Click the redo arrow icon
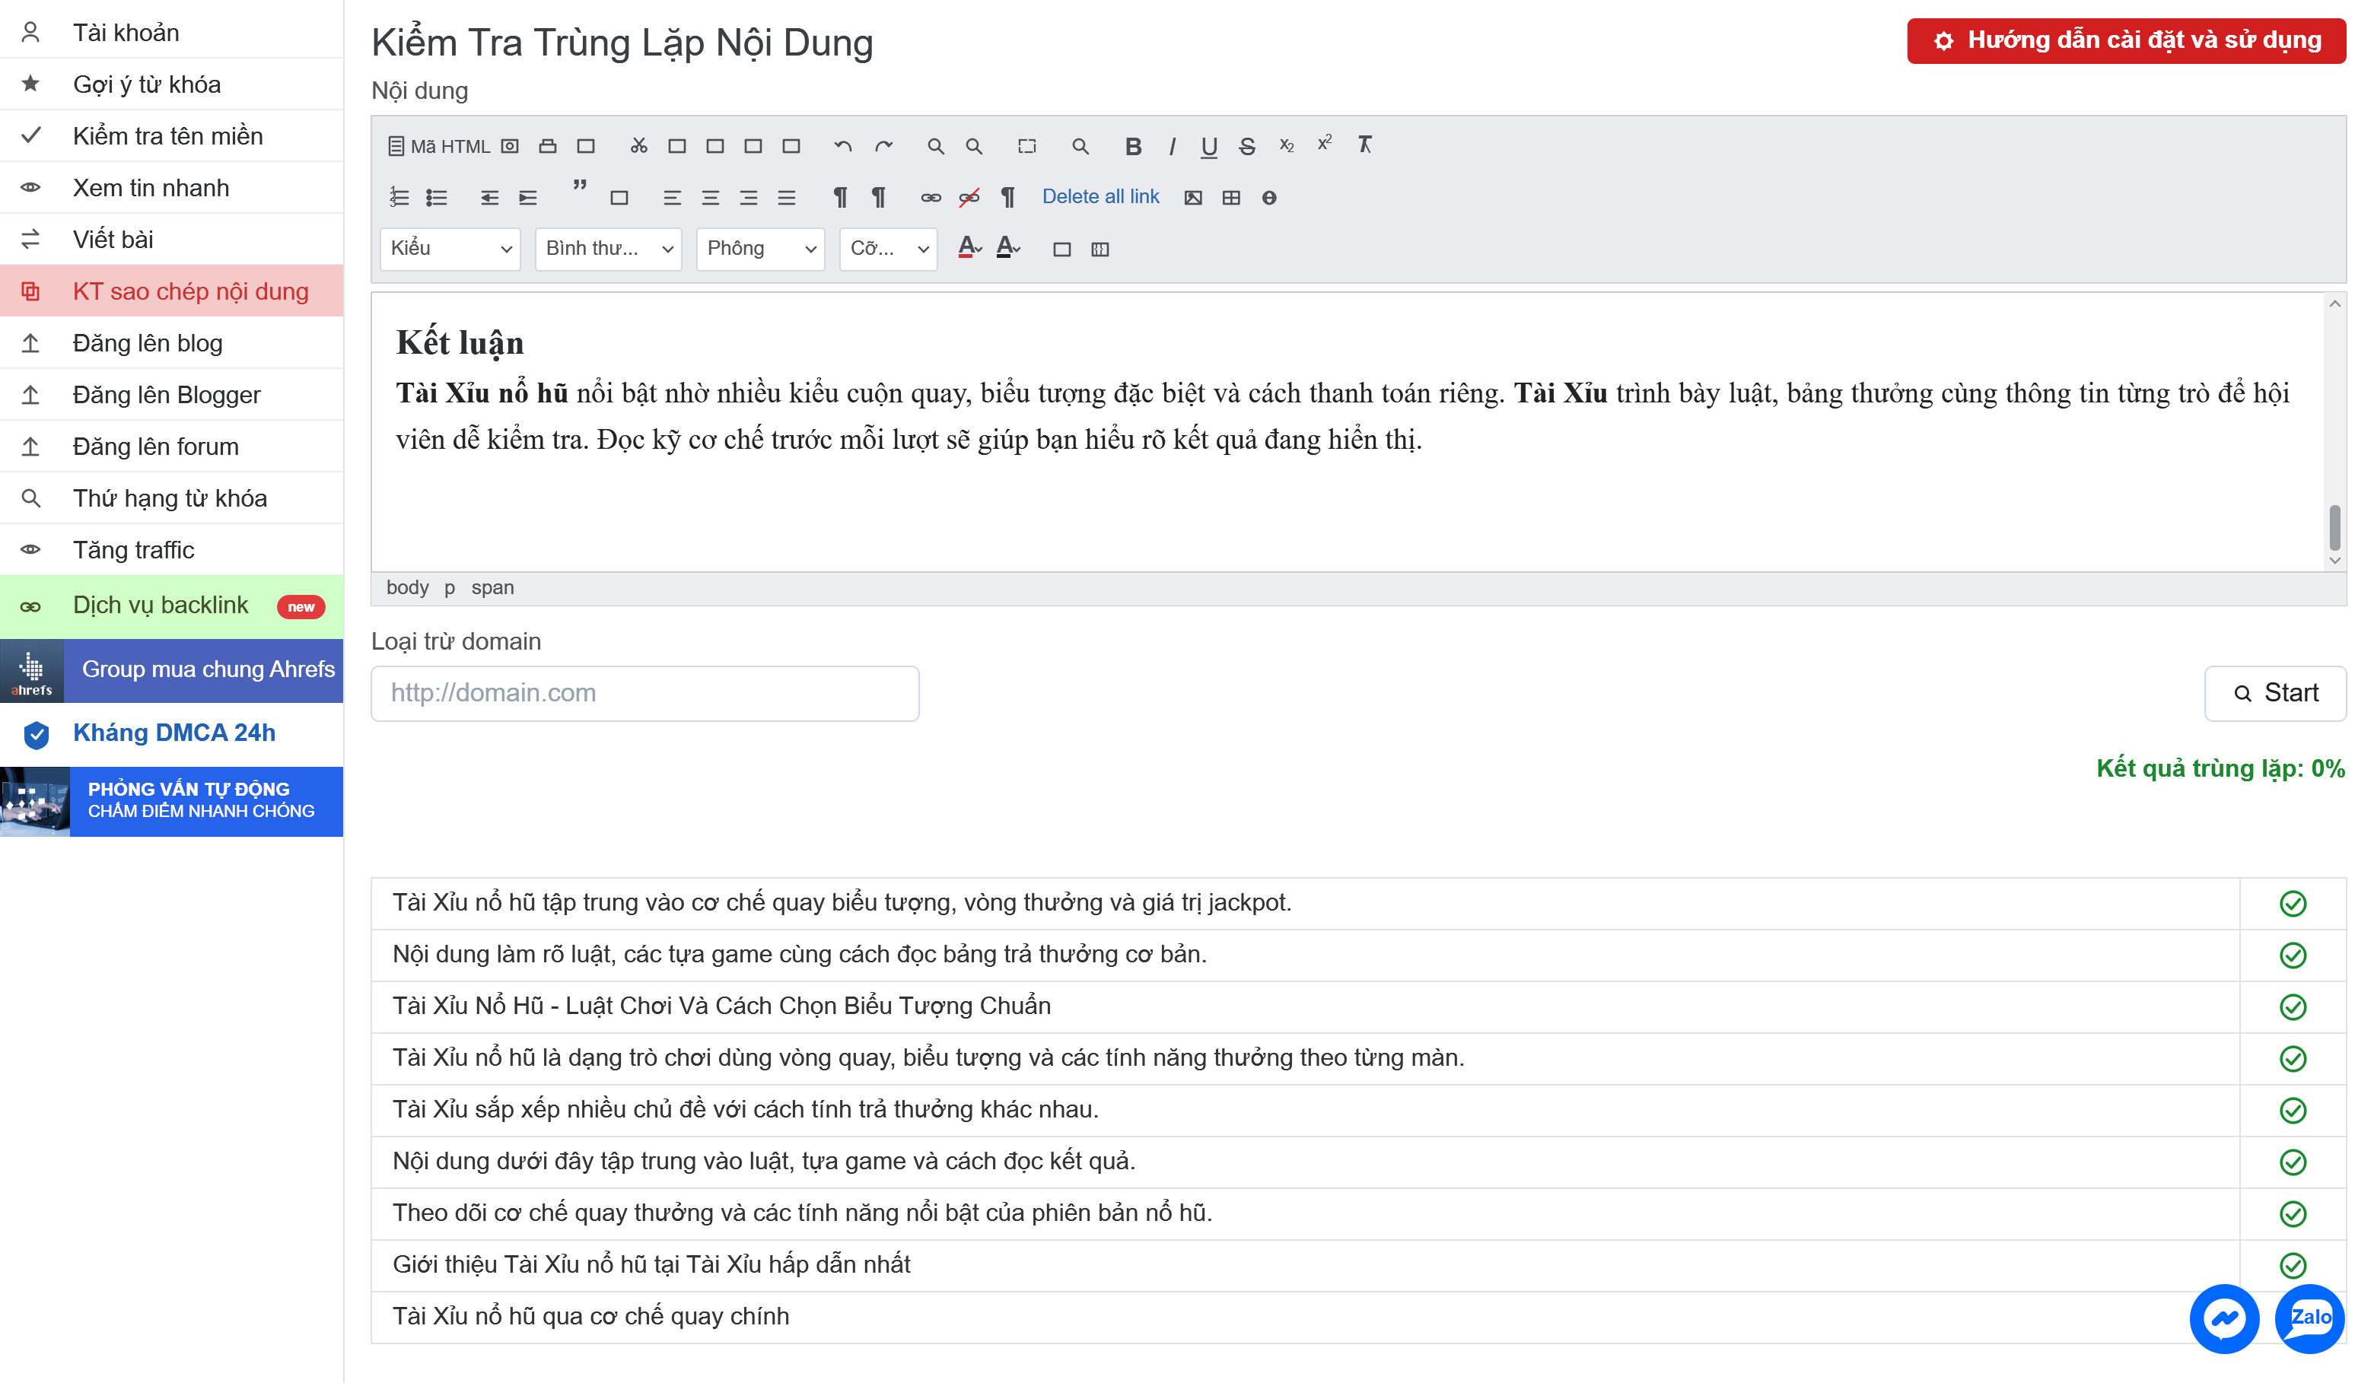 click(x=883, y=146)
